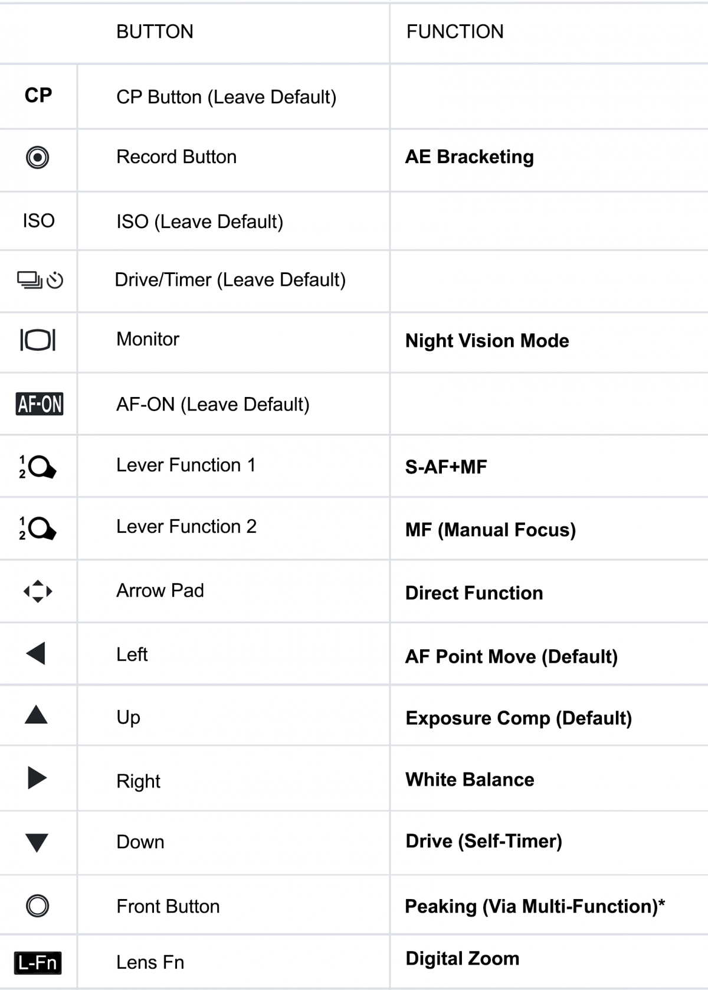The height and width of the screenshot is (990, 708).
Task: Click the Monitor button icon
Action: (x=38, y=340)
